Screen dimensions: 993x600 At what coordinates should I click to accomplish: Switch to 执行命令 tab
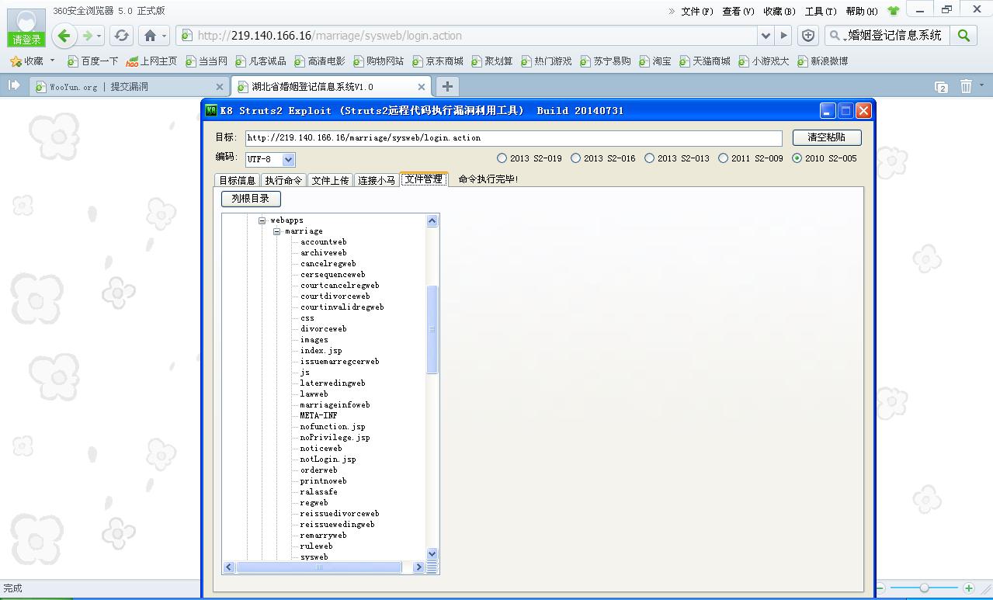tap(283, 180)
